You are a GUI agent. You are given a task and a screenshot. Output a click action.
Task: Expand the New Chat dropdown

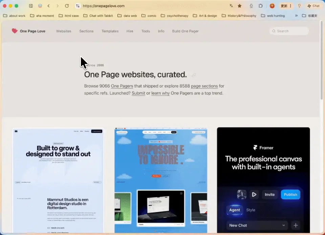[x=257, y=225]
